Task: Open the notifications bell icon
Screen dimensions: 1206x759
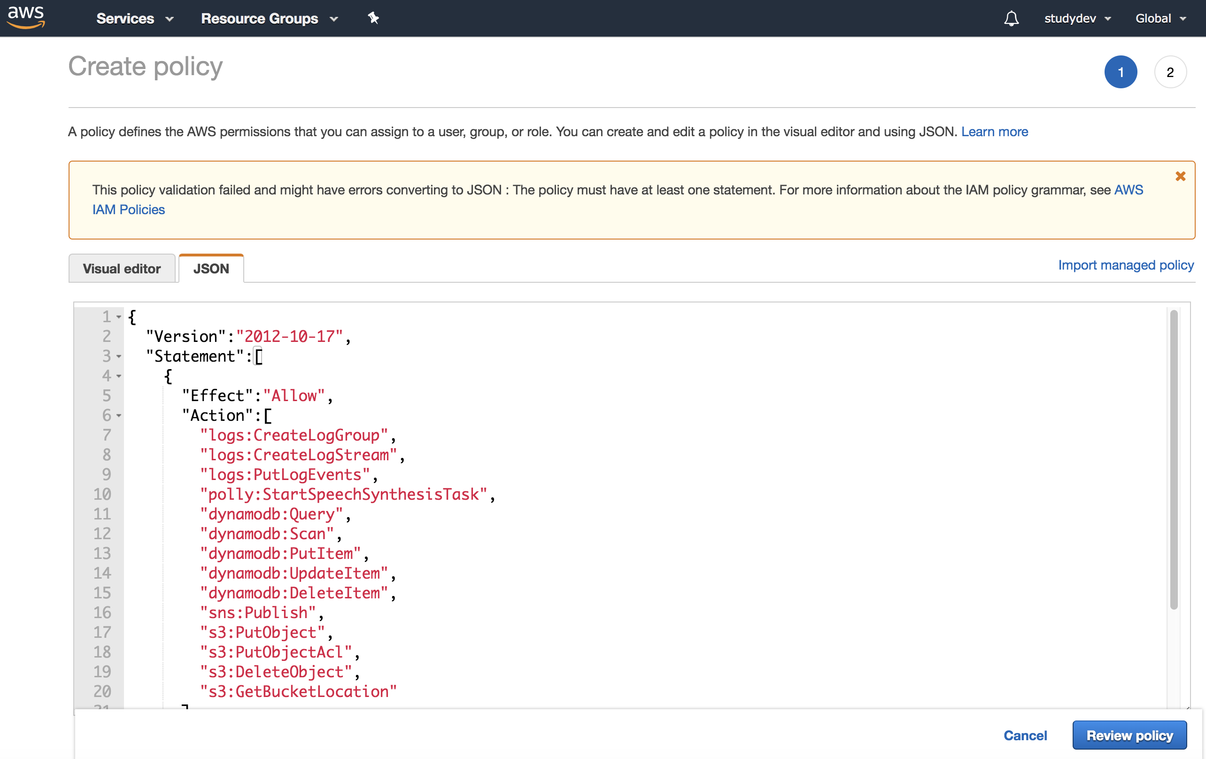Action: [x=1011, y=18]
